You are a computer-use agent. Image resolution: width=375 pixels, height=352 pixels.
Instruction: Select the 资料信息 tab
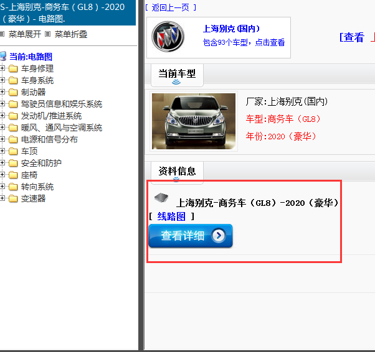(177, 172)
